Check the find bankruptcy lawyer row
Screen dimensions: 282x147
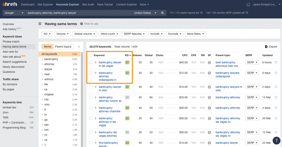91,143
